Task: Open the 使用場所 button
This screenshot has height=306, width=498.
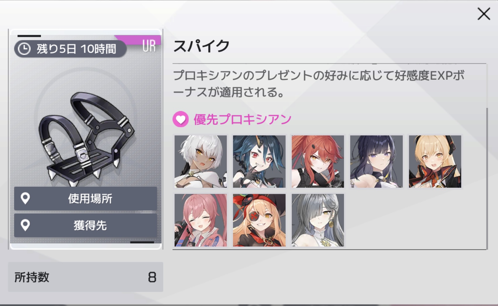Action: [86, 198]
